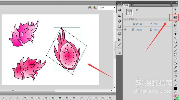Image resolution: width=179 pixels, height=100 pixels.
Task: Select the 3D Rotation tool
Action: click(176, 21)
